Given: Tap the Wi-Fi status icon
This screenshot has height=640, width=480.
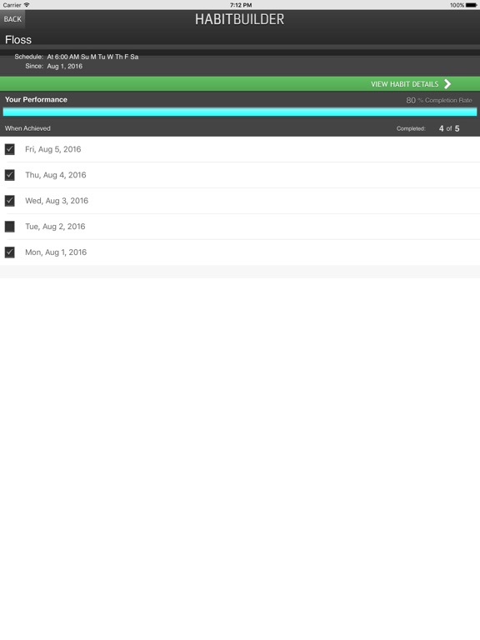Looking at the screenshot, I should click(x=27, y=5).
